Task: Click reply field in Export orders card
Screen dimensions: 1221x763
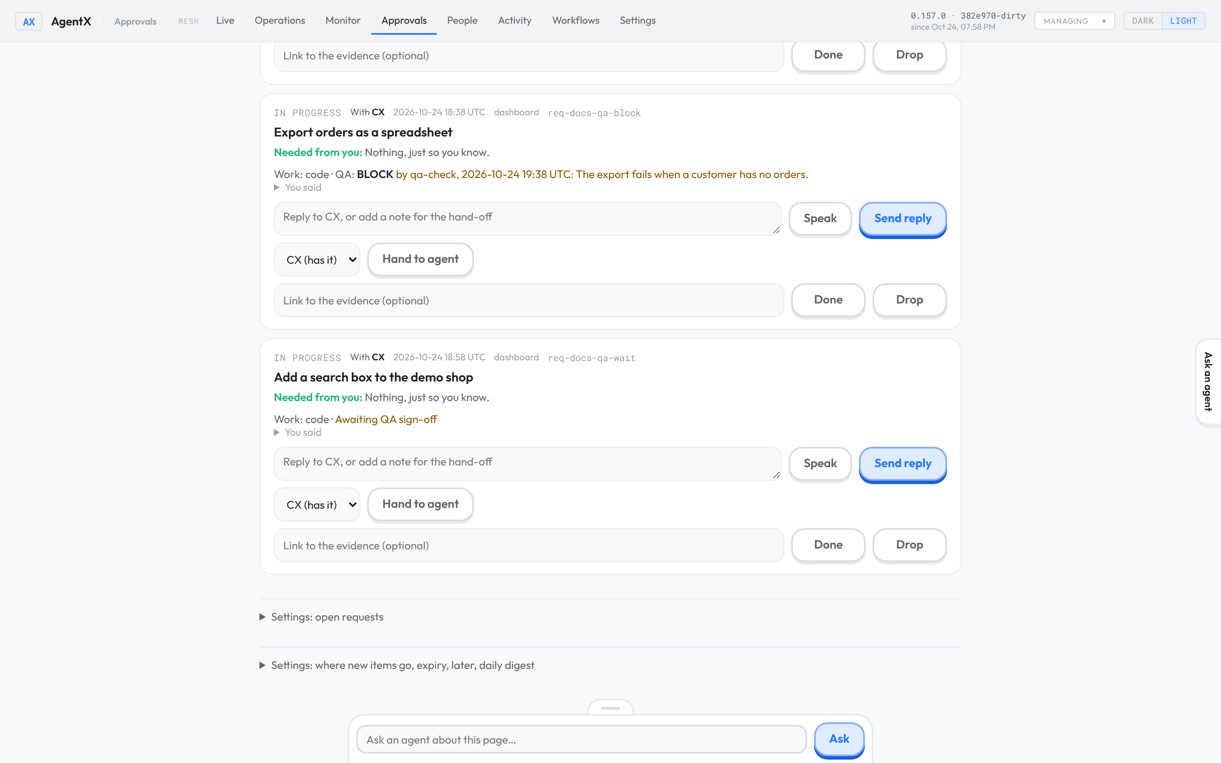Action: 527,218
